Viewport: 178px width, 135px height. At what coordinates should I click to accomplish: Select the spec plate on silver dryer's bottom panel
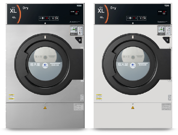coord(79,107)
